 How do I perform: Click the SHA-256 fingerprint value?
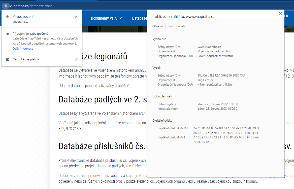[226, 130]
